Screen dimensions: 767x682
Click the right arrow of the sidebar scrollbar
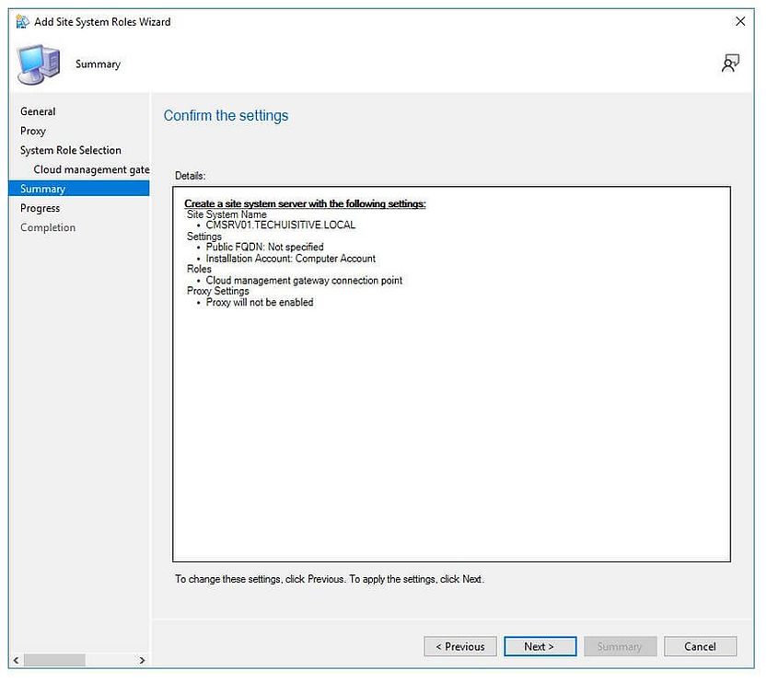[142, 660]
